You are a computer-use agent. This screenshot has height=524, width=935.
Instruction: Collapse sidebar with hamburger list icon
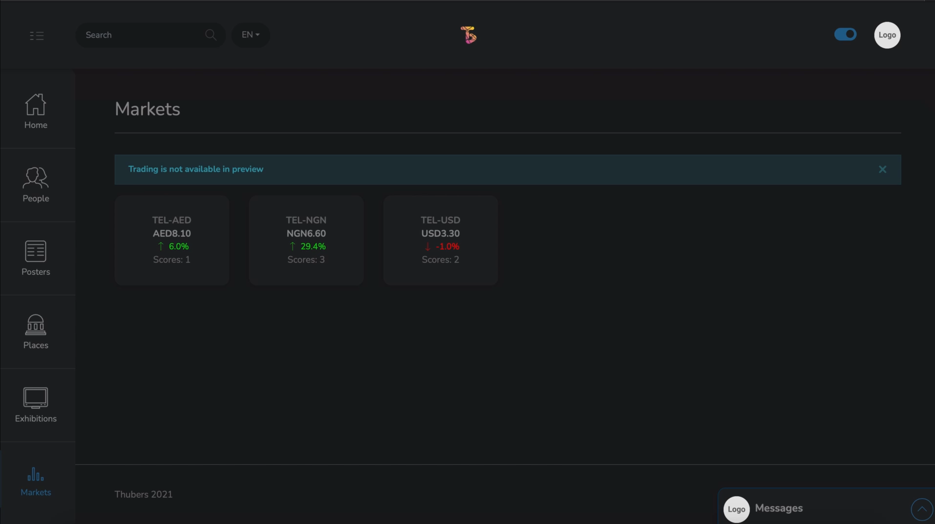click(37, 36)
